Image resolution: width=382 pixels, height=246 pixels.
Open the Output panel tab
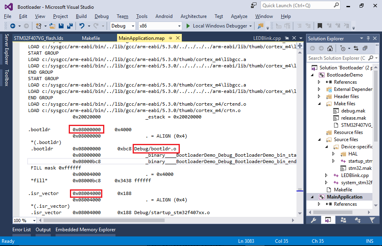pos(43,230)
